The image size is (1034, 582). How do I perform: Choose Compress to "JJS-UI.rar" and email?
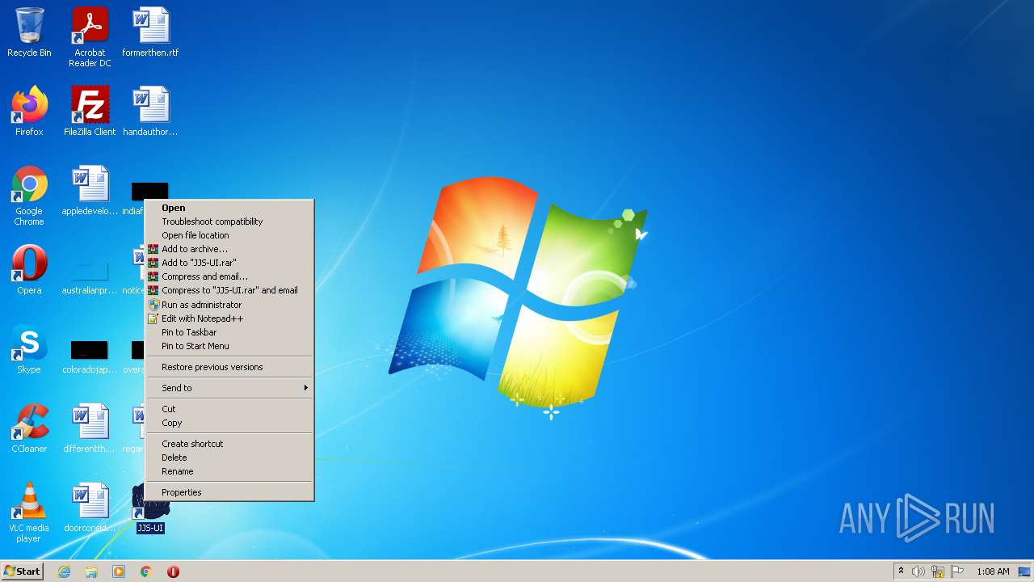coord(229,290)
